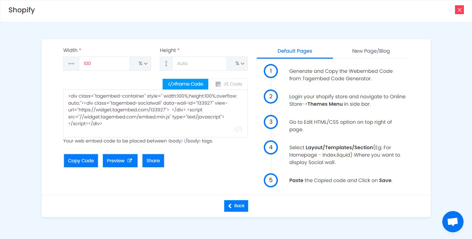
Task: Click step 3 circle in instructions
Action: click(x=271, y=122)
